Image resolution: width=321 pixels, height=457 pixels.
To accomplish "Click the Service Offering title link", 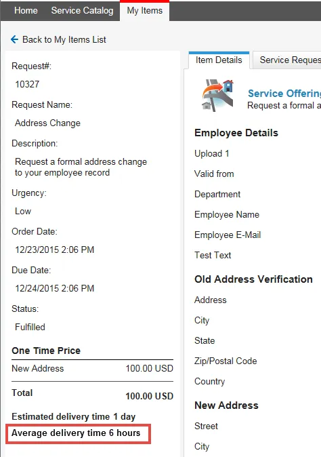I will (x=284, y=94).
